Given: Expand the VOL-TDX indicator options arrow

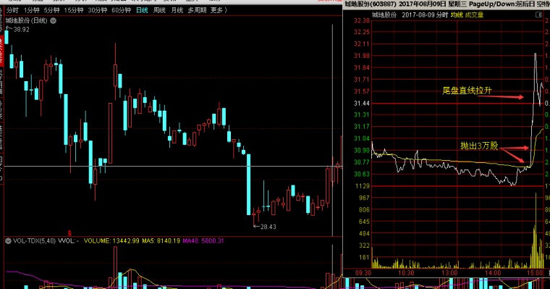Looking at the screenshot, I should coord(8,241).
